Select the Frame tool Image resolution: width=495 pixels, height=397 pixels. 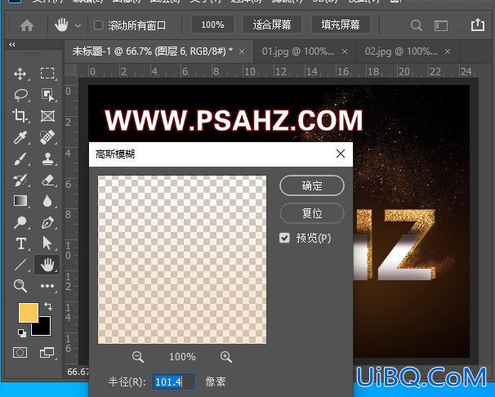point(47,116)
